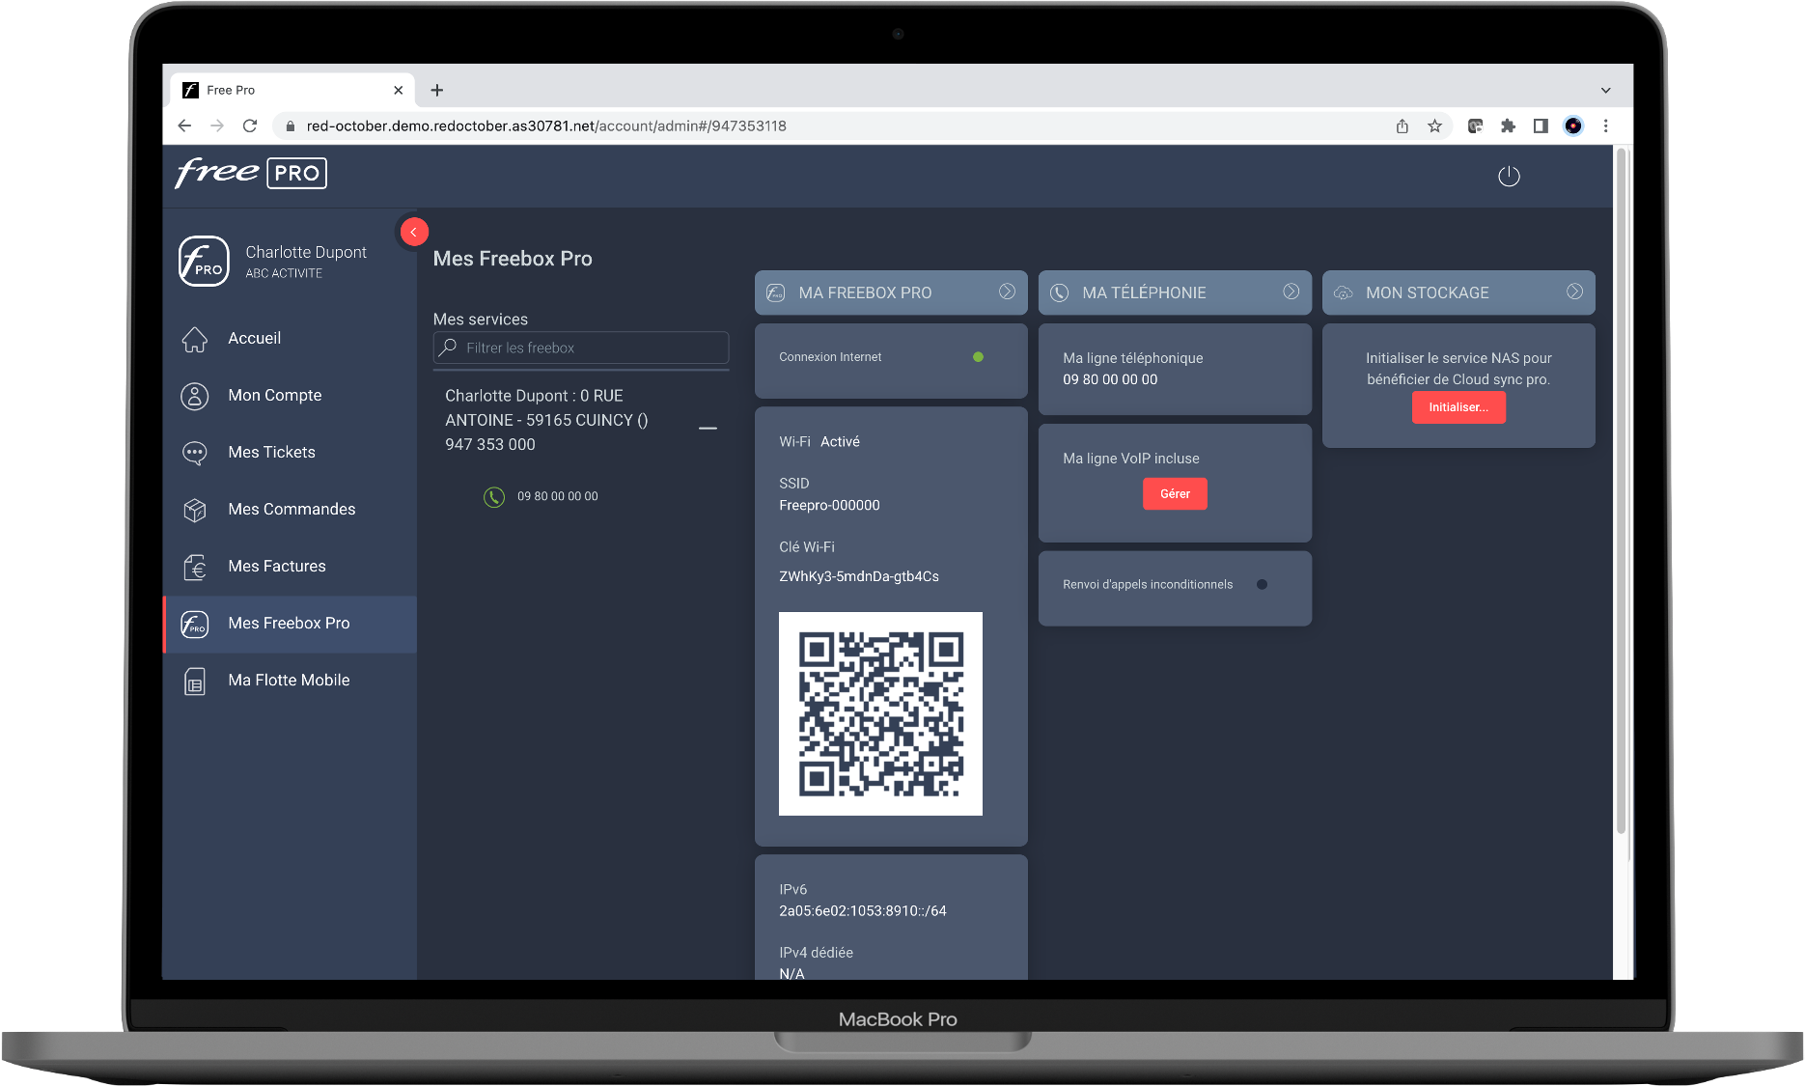Click the Mes Commandes box icon
This screenshot has width=1805, height=1086.
pos(195,510)
